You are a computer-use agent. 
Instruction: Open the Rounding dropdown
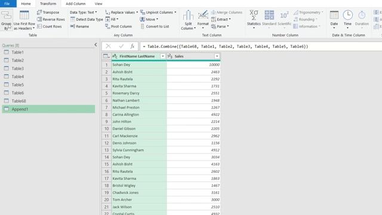point(305,19)
